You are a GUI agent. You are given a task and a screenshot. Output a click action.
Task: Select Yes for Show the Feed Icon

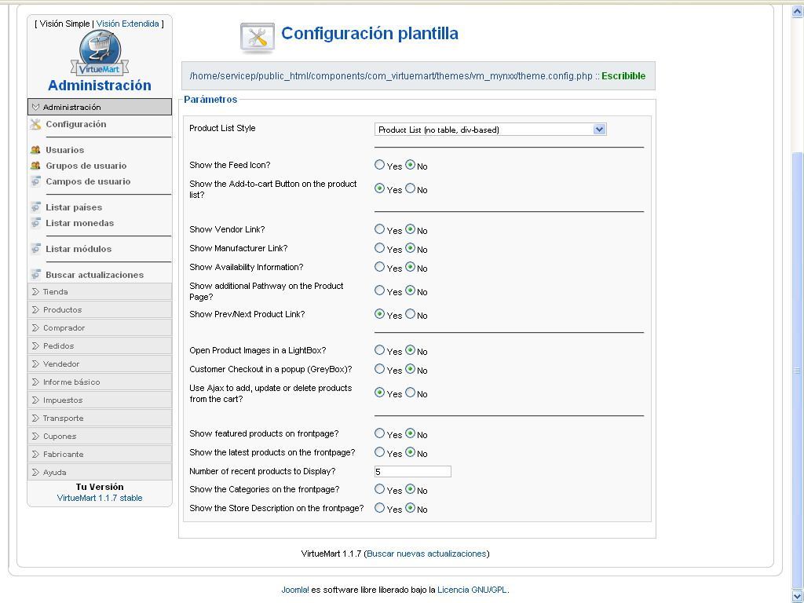pos(379,165)
